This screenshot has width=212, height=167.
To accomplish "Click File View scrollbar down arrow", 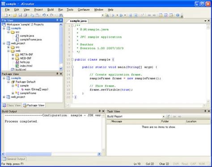I will click(x=61, y=69).
